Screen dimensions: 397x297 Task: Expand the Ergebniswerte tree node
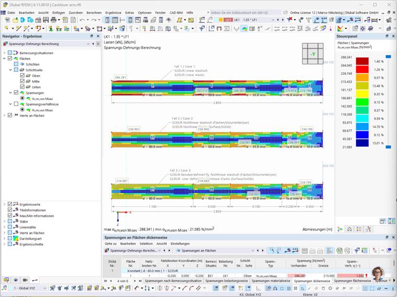point(4,204)
